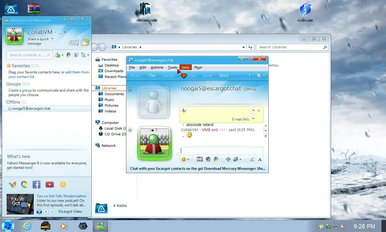Open Libraries address bar history dropdown
Viewport: 386px width, 232px height.
(244, 47)
